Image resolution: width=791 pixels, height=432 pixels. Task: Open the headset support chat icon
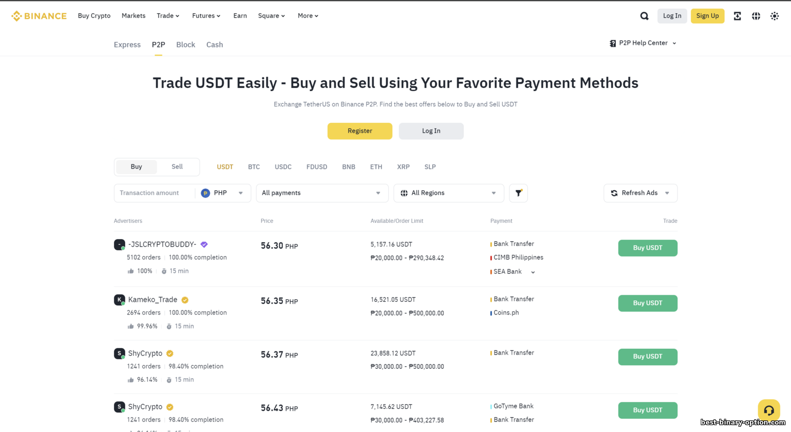(x=769, y=410)
